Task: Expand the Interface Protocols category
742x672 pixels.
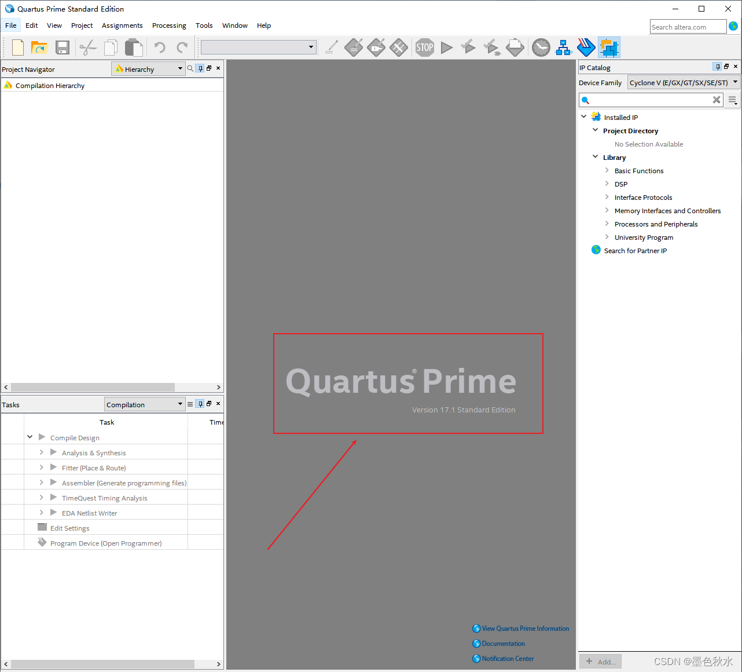Action: (x=607, y=197)
